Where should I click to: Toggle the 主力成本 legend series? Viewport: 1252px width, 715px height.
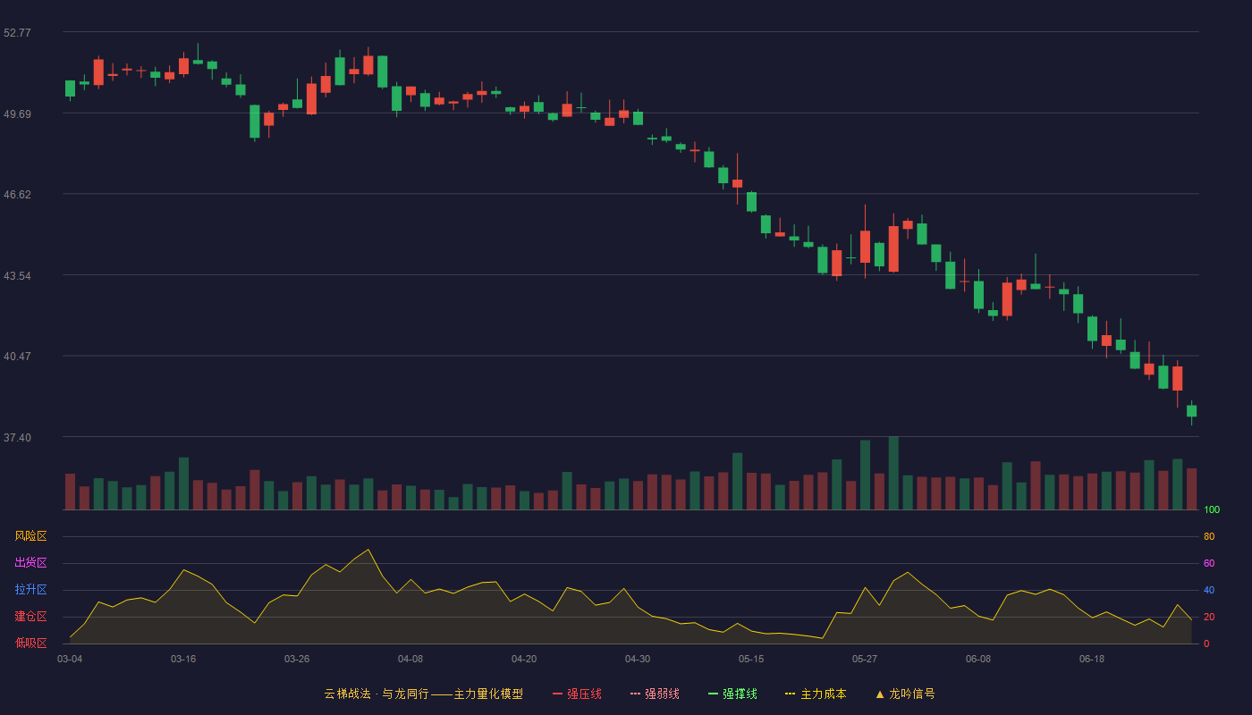coord(816,694)
